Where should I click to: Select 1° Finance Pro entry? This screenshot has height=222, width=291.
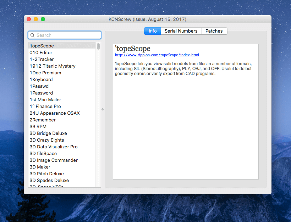62,106
